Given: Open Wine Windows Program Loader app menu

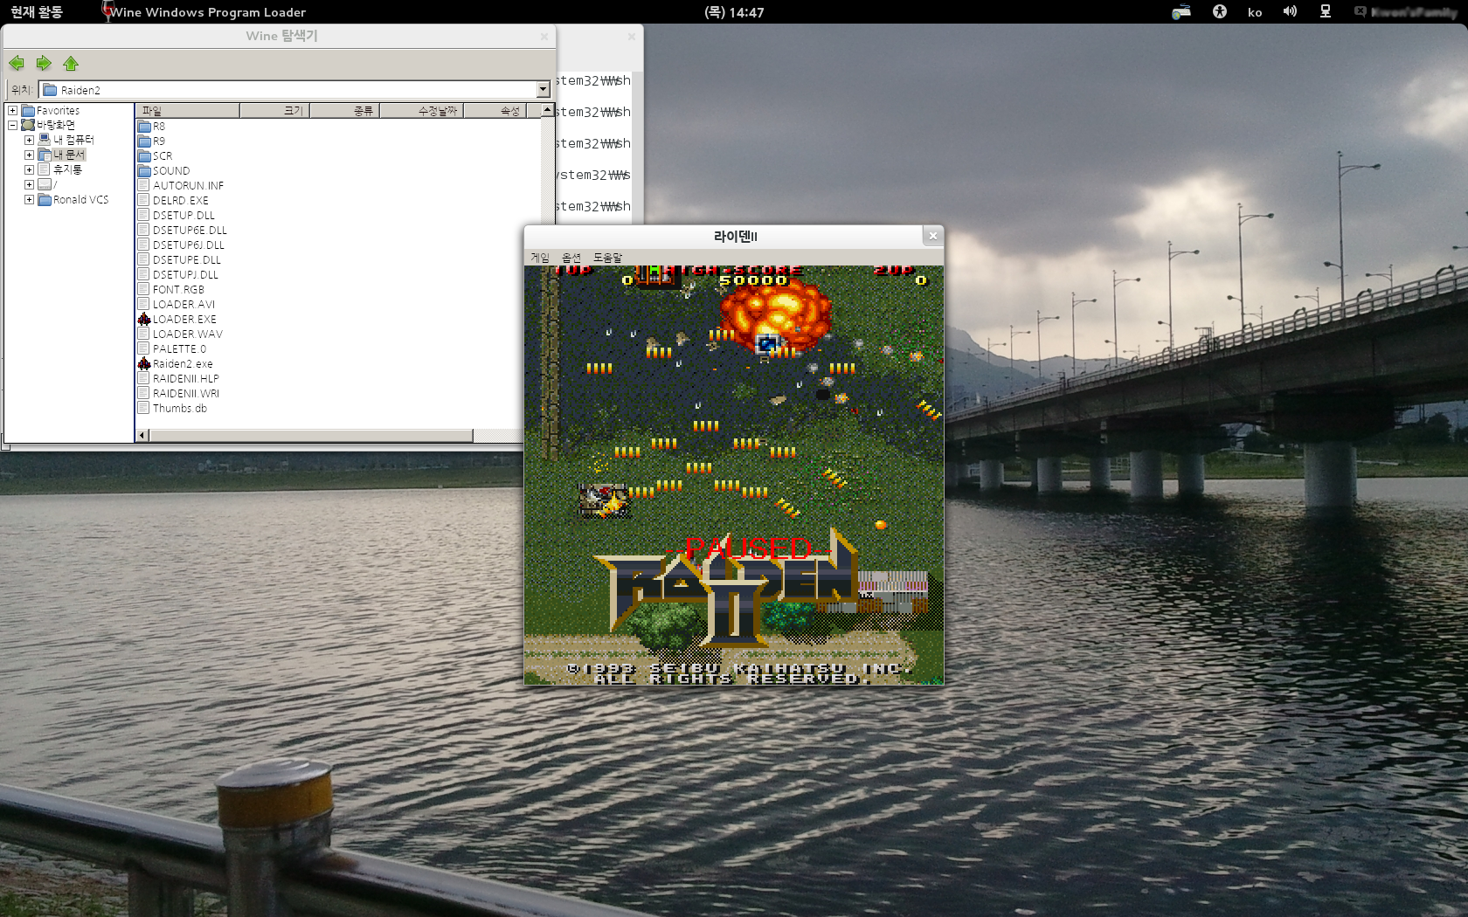Looking at the screenshot, I should (x=204, y=12).
